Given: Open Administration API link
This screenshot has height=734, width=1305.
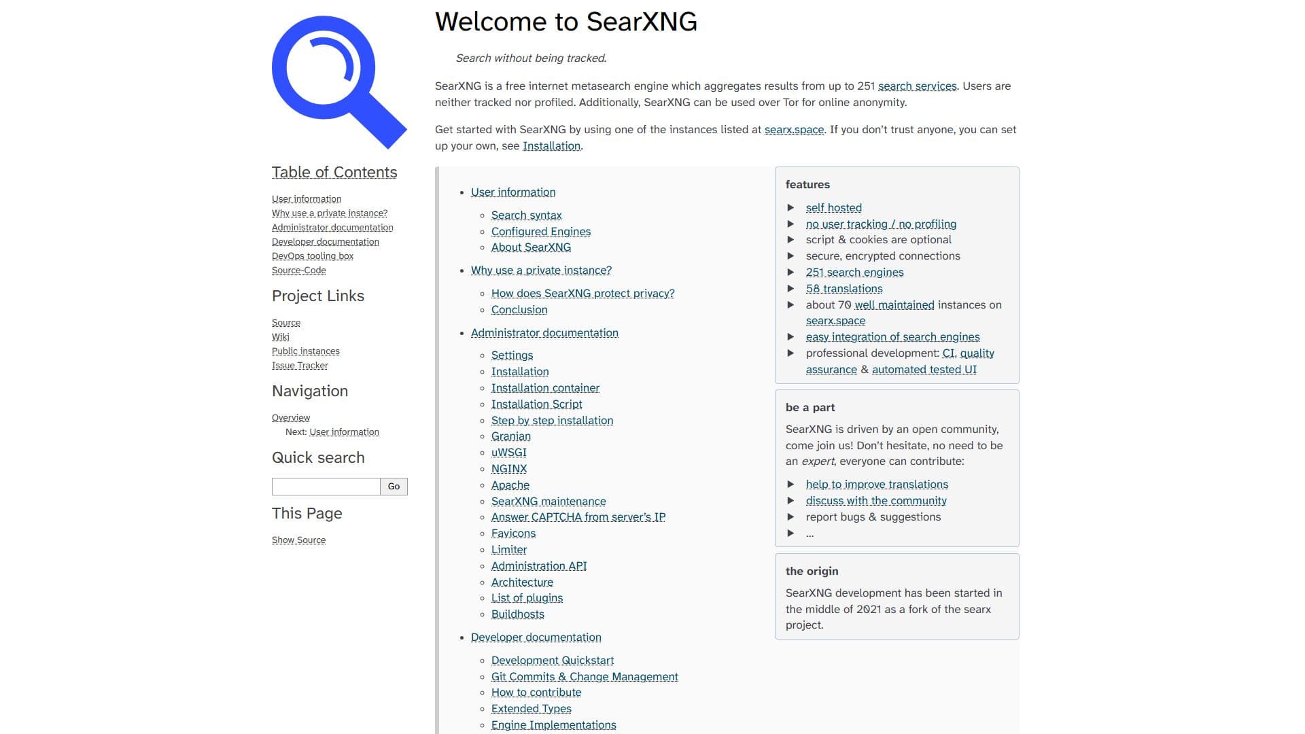Looking at the screenshot, I should coord(539,566).
